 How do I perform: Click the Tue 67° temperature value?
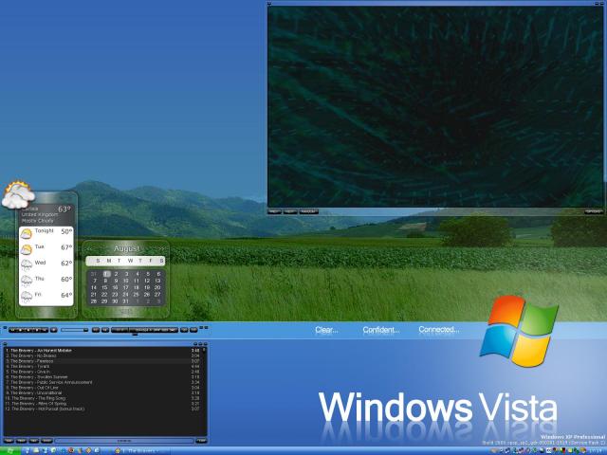[66, 247]
